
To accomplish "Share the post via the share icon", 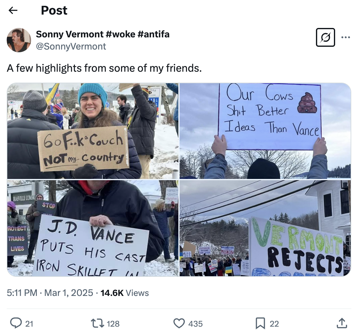I will click(342, 324).
